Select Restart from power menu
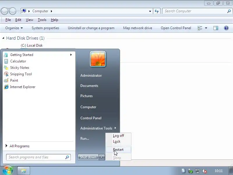The image size is (233, 175). point(118,150)
